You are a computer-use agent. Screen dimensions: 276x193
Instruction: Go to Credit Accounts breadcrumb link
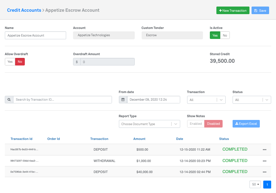coord(24,10)
